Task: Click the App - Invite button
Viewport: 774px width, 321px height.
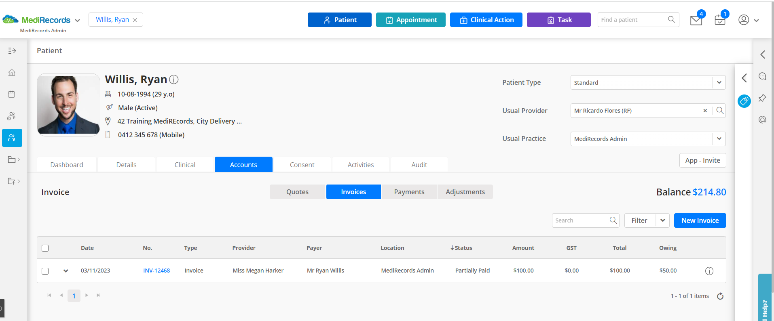Action: (x=702, y=160)
